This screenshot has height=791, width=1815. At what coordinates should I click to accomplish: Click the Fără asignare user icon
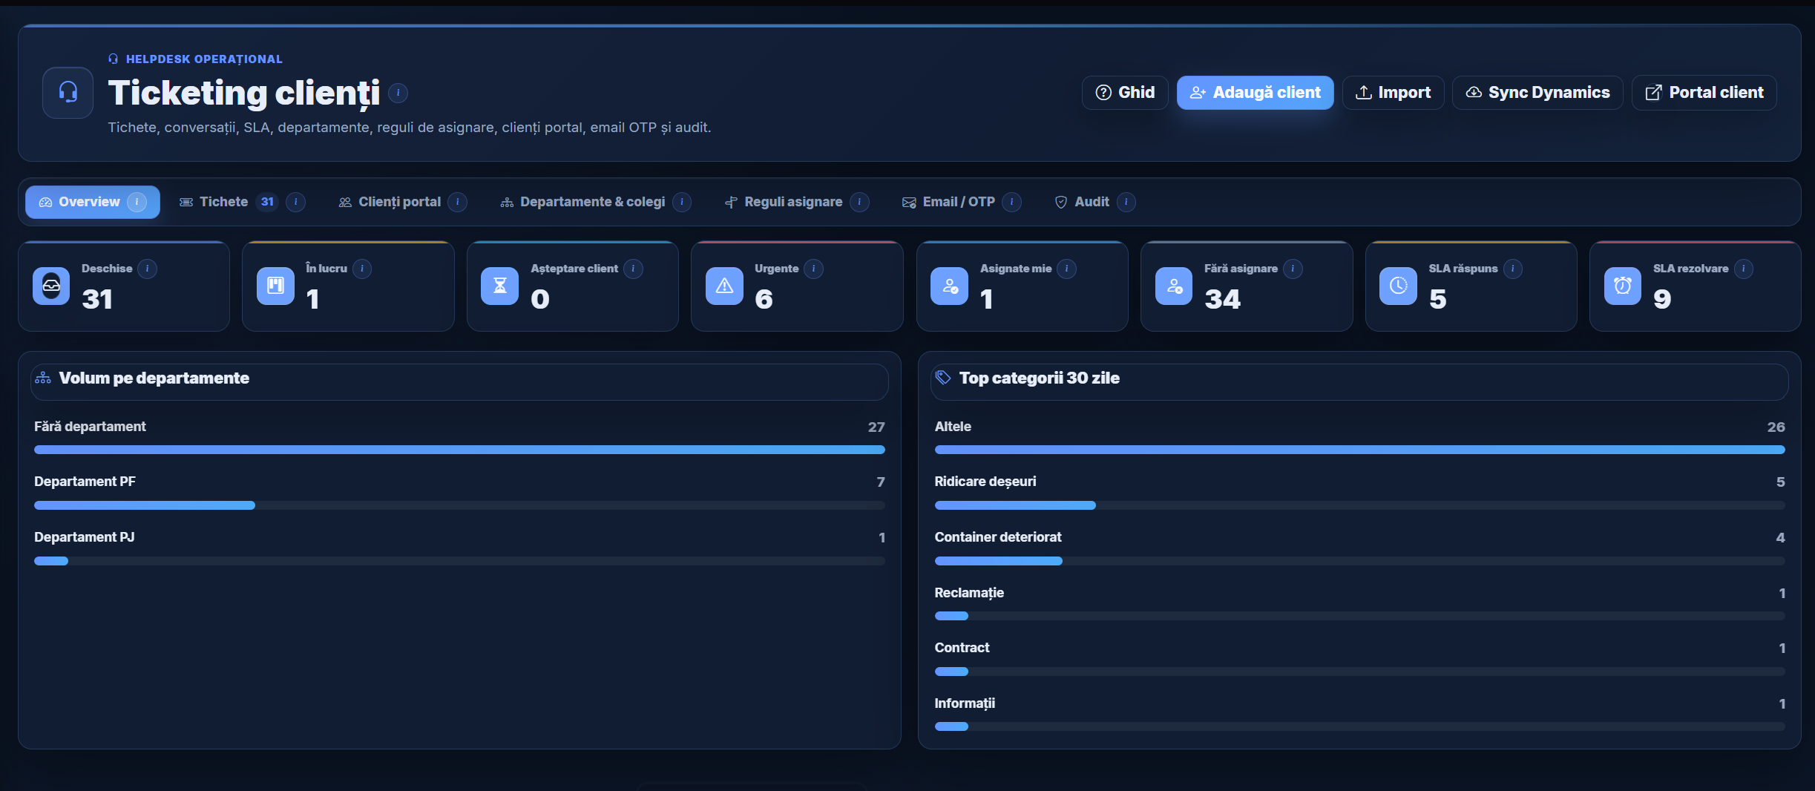pos(1174,286)
